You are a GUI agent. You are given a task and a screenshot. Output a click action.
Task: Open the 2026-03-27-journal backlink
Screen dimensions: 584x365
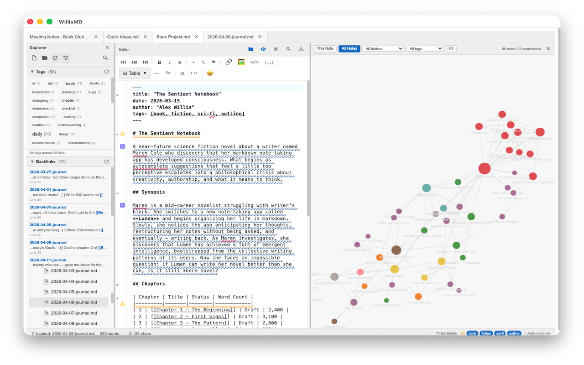[49, 172]
